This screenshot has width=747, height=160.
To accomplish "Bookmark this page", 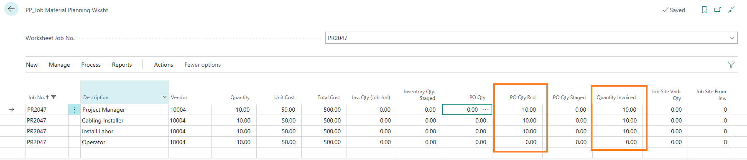I will tap(704, 10).
